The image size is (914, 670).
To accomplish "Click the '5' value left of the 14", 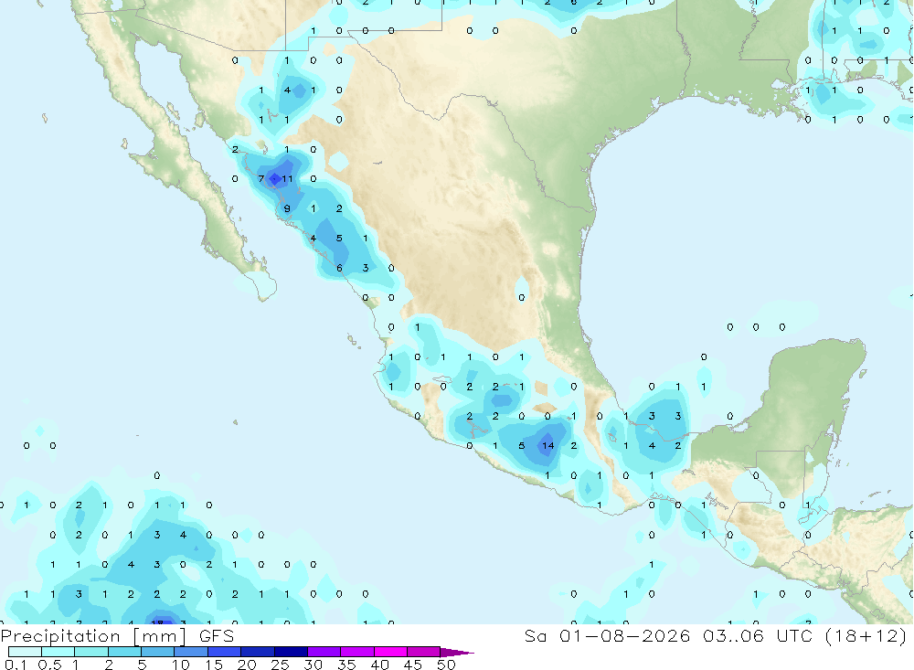I will coord(522,445).
